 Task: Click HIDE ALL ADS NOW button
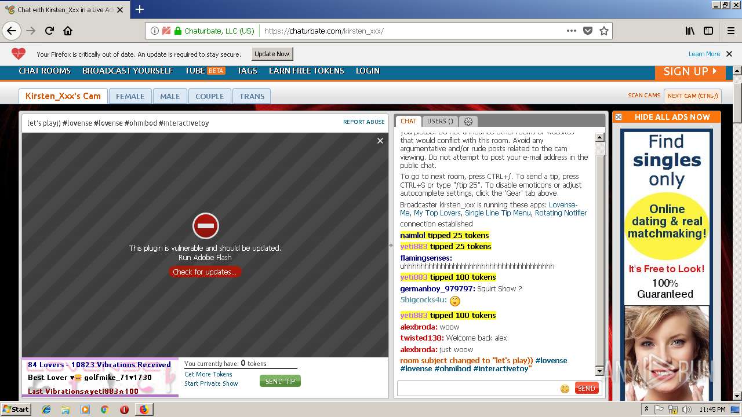coord(672,117)
